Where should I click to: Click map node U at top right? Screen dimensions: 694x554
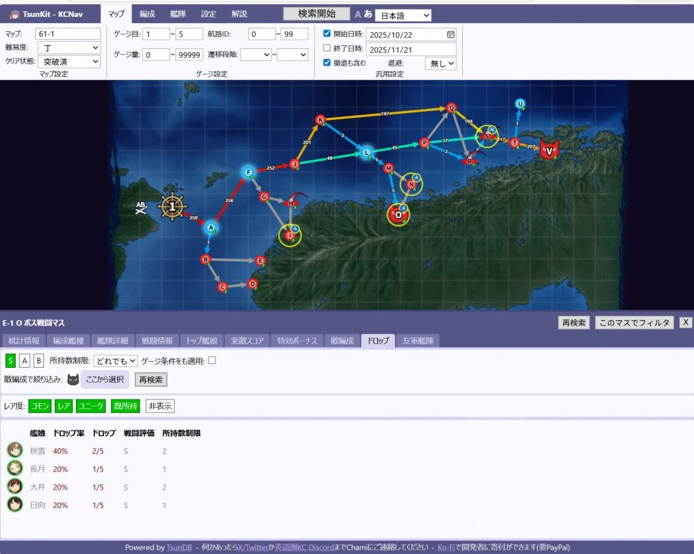tap(520, 104)
